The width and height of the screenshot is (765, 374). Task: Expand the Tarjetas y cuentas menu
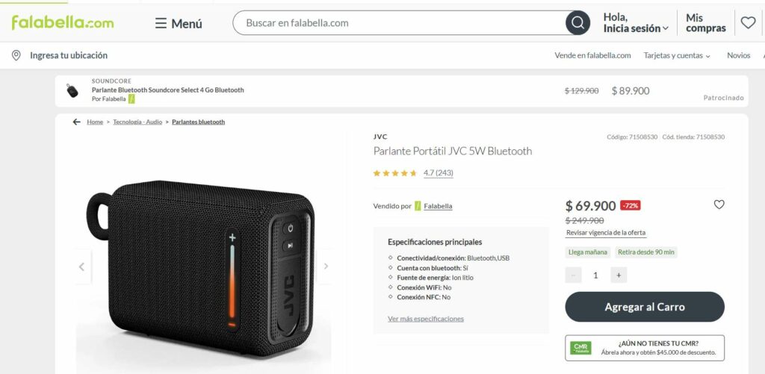click(x=677, y=55)
